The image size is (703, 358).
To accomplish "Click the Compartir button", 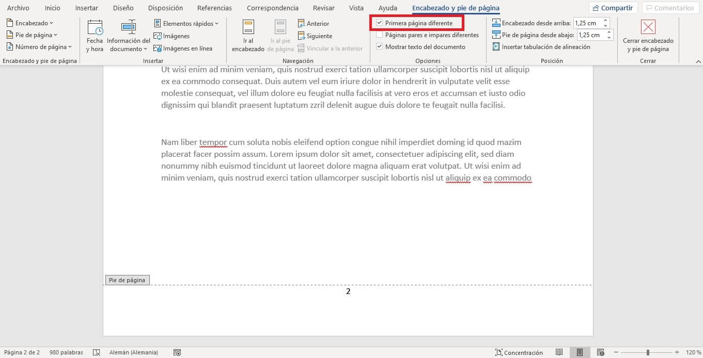I will (612, 8).
